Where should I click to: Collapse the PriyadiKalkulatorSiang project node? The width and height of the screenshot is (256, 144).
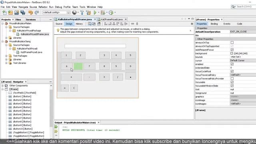pos(3,42)
